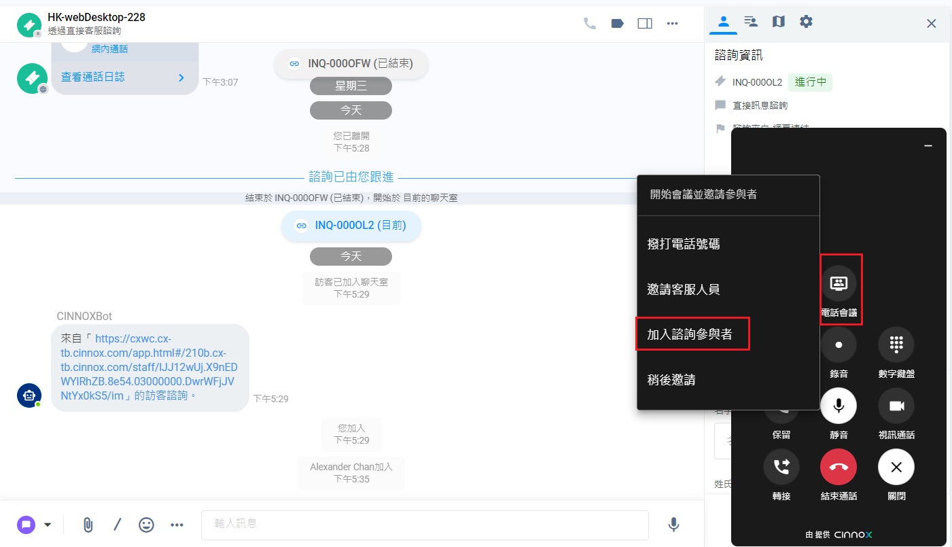Click the 訪客已加入聊天室 system message

coord(351,288)
